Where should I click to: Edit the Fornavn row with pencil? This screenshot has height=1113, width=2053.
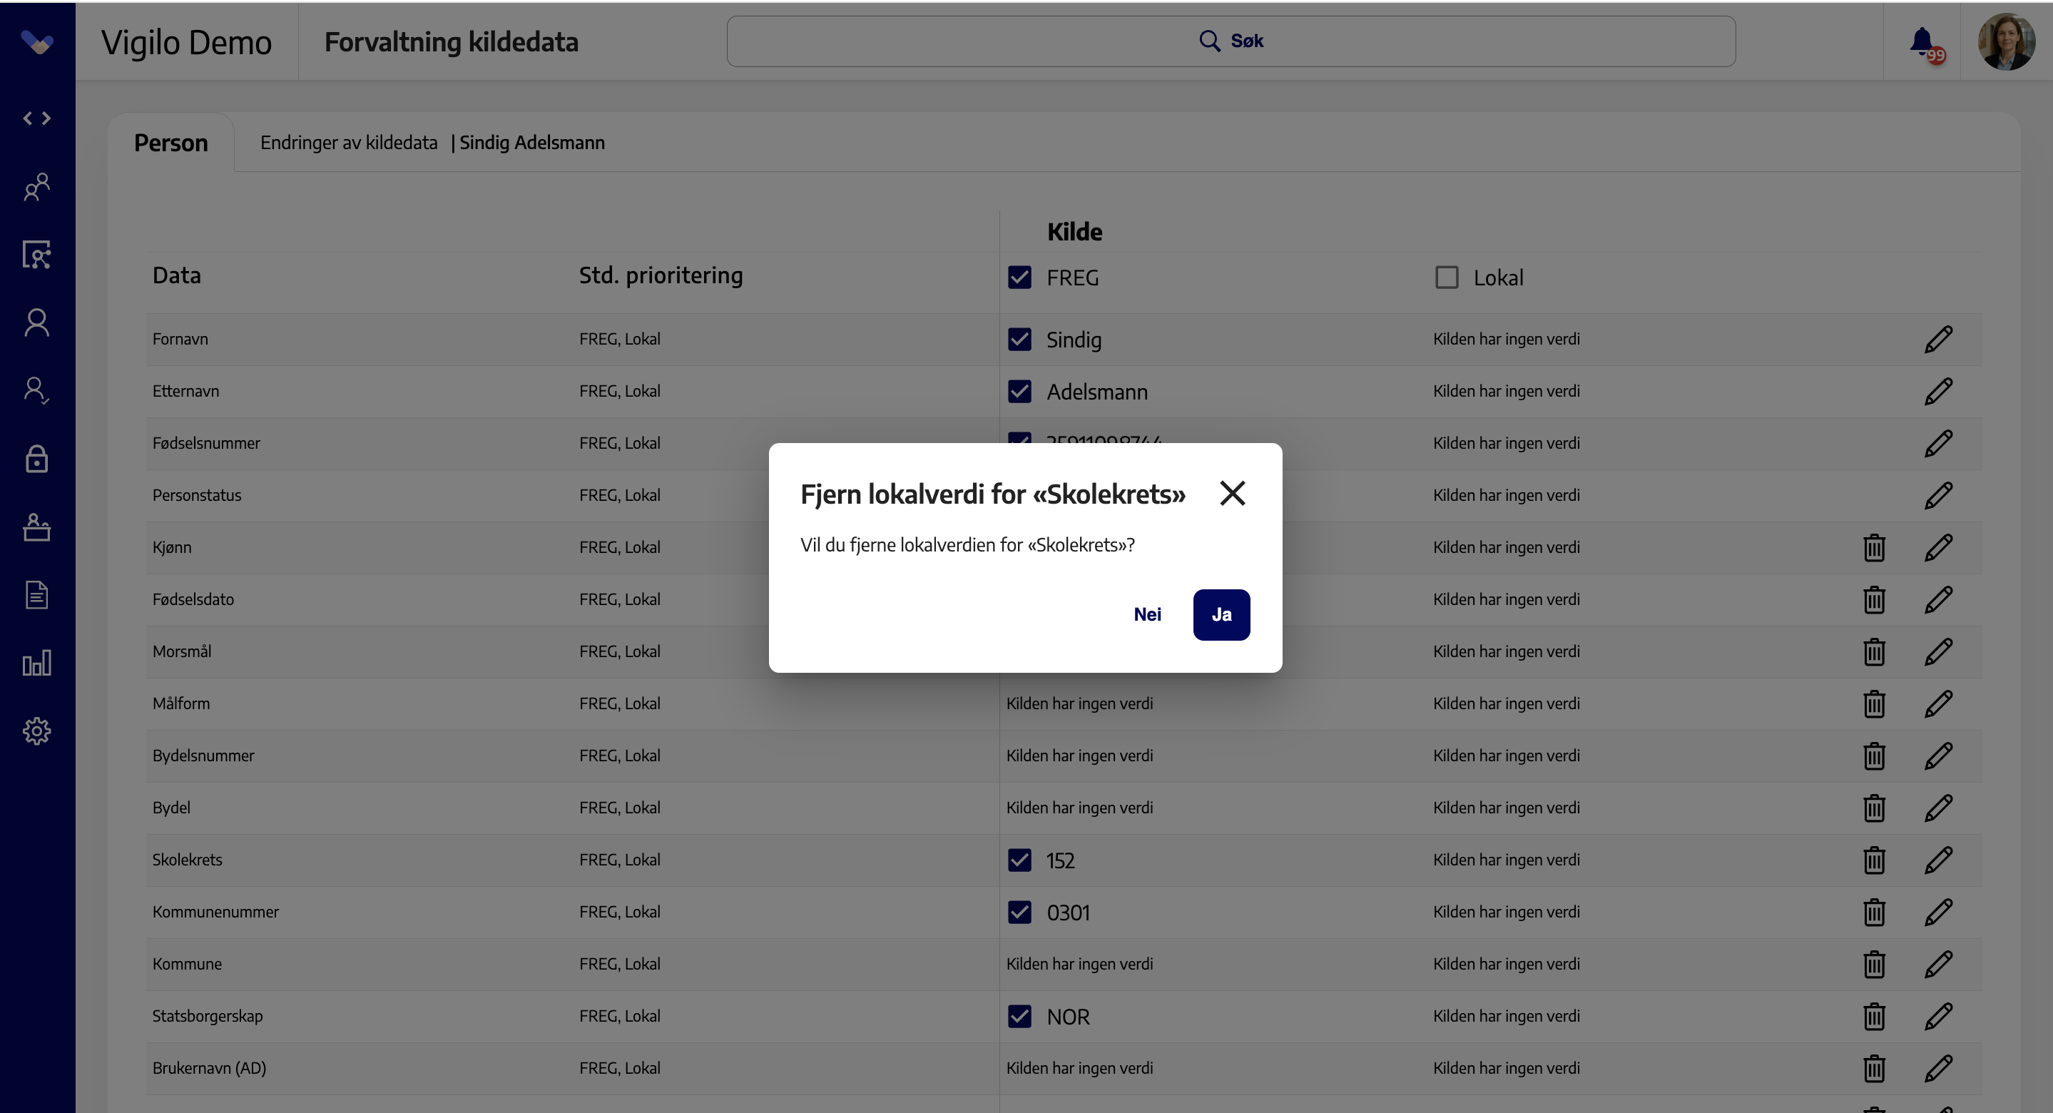pyautogui.click(x=1938, y=340)
